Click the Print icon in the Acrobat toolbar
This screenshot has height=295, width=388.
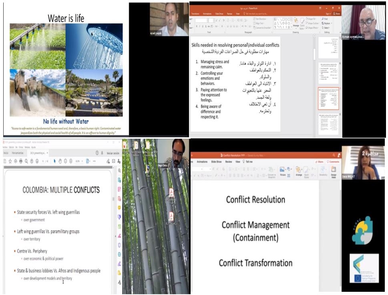21,161
